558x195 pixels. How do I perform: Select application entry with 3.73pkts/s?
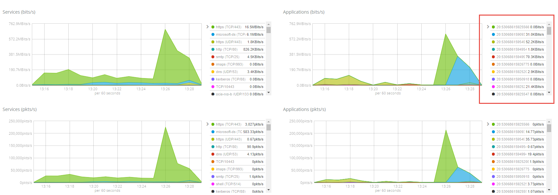tap(518, 184)
